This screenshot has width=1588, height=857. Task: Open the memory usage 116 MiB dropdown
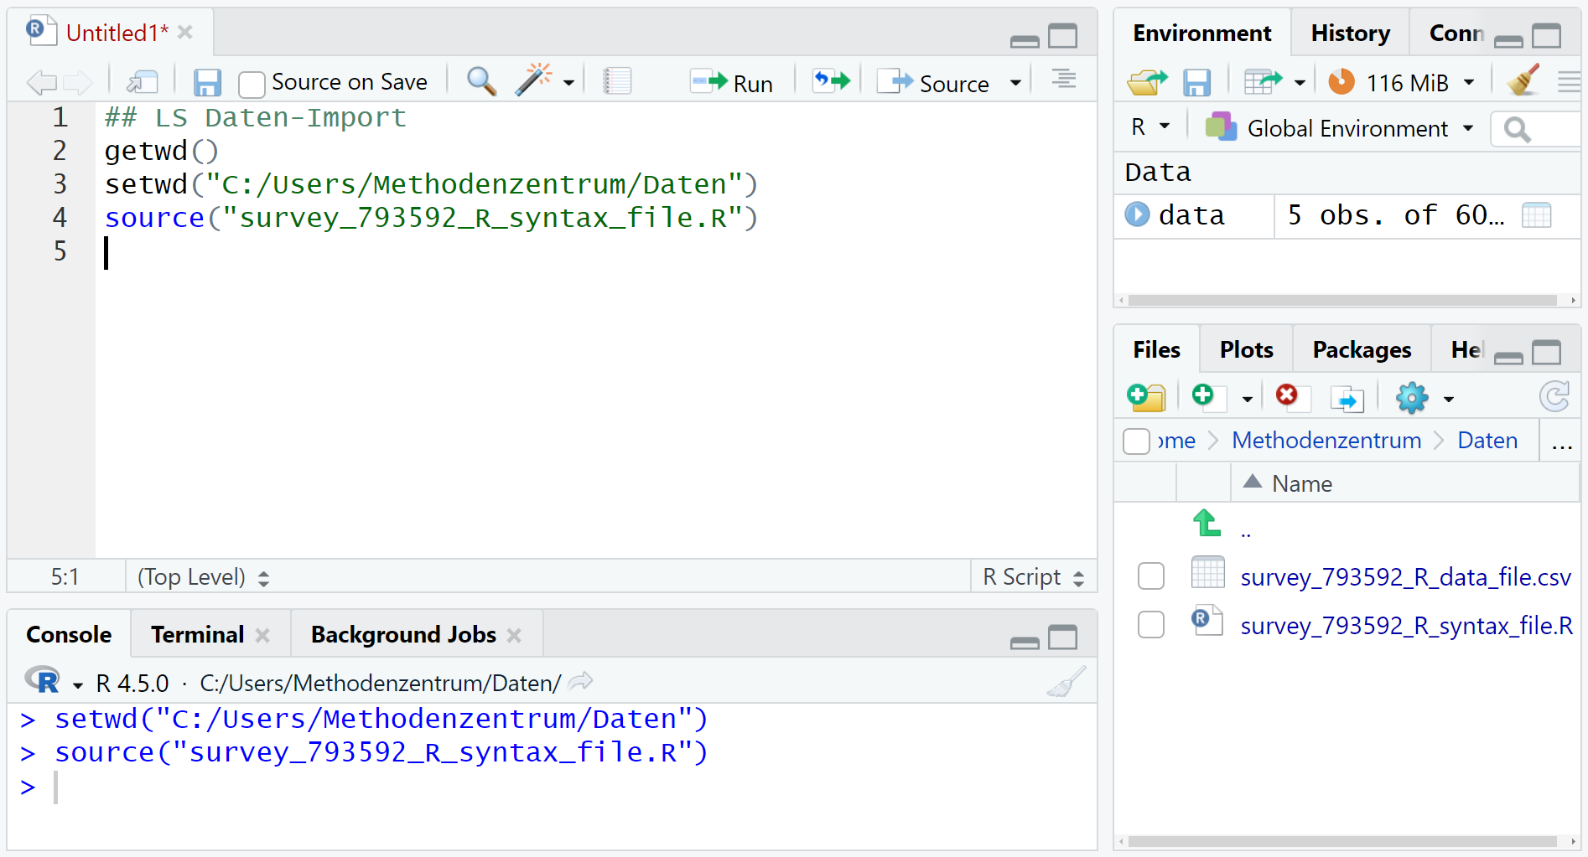pos(1469,82)
